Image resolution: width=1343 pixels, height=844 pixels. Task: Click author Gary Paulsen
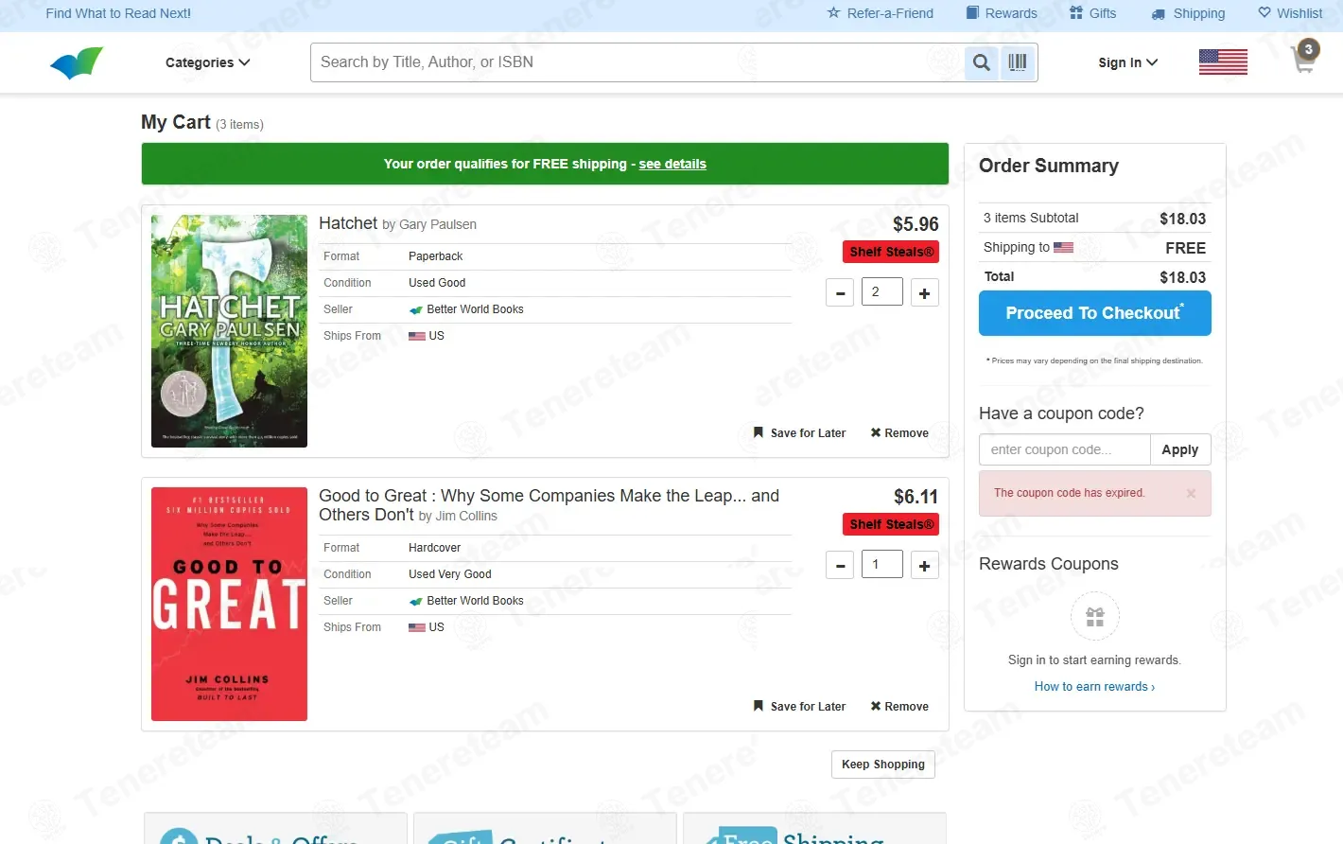coord(438,225)
